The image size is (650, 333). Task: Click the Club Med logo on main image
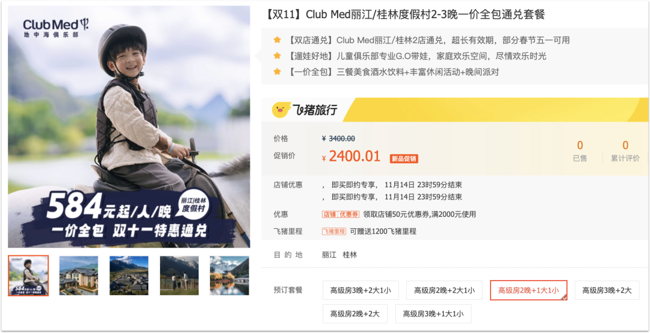[x=56, y=28]
